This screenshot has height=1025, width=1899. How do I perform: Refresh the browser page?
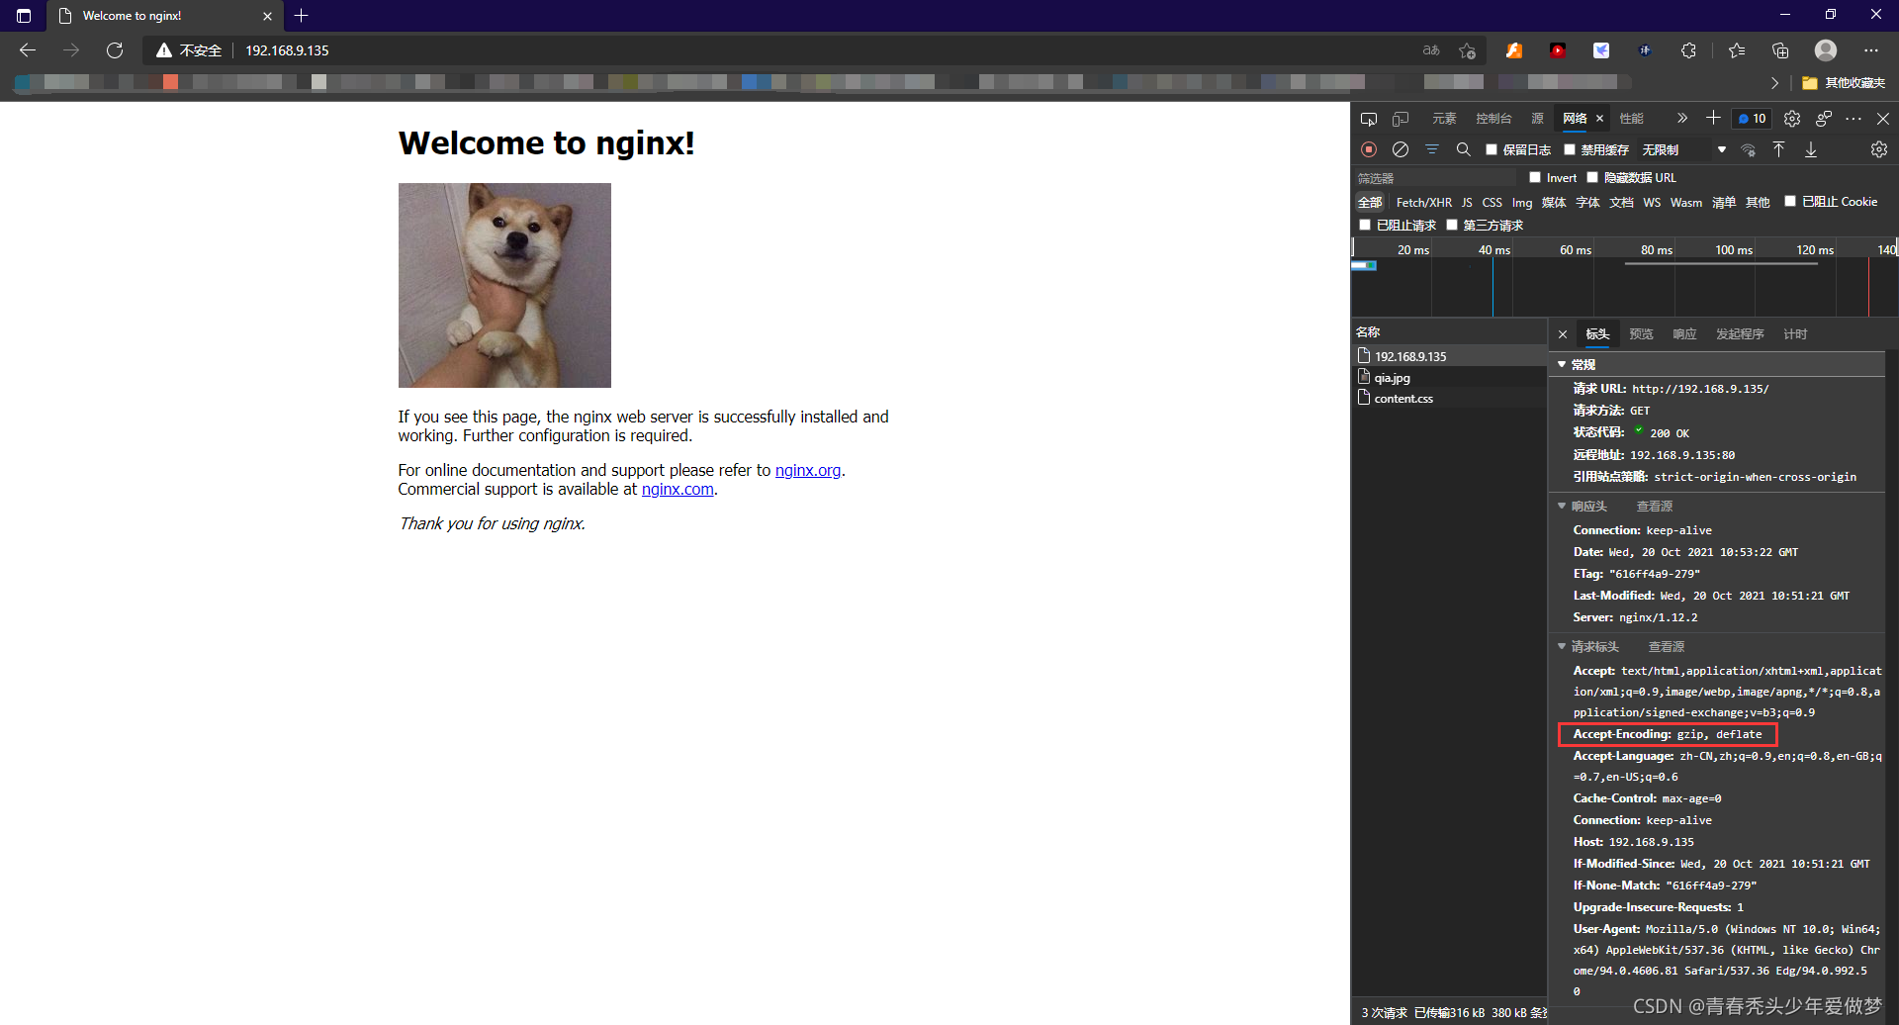pyautogui.click(x=115, y=50)
